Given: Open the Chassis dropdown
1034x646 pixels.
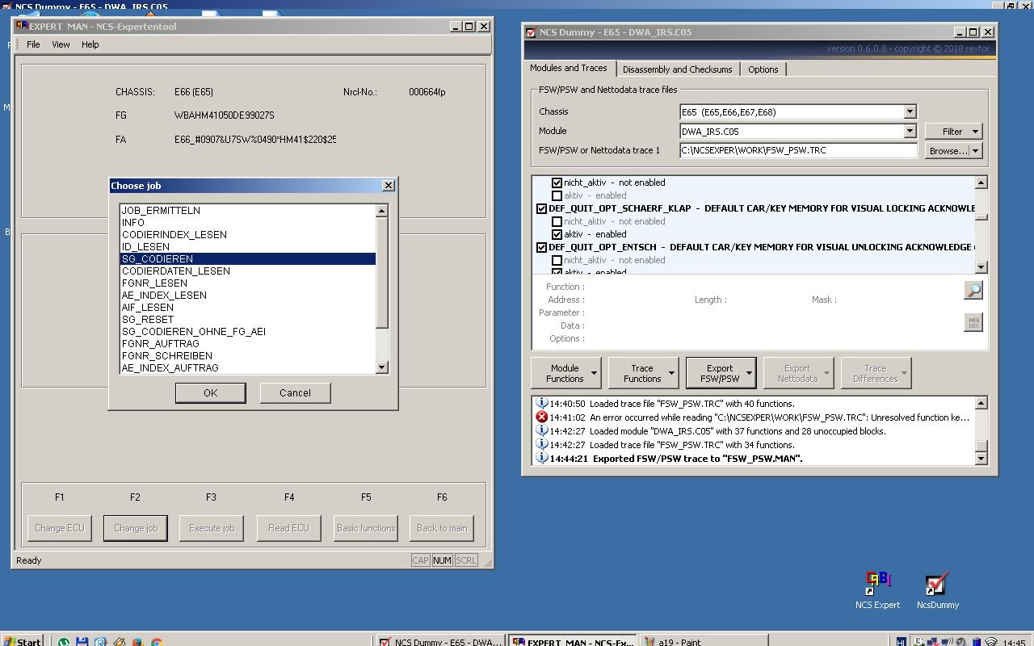Looking at the screenshot, I should click(910, 111).
